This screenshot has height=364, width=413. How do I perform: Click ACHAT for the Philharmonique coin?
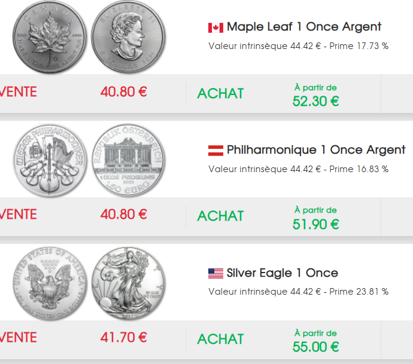pyautogui.click(x=220, y=216)
